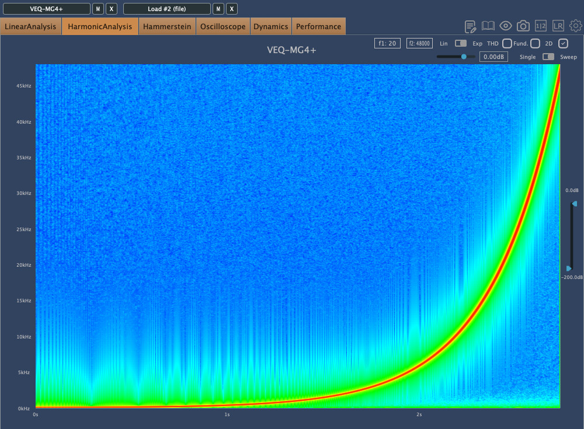This screenshot has width=584, height=429.
Task: Open the VEQ-MG4+ plugin selector
Action: pyautogui.click(x=47, y=9)
